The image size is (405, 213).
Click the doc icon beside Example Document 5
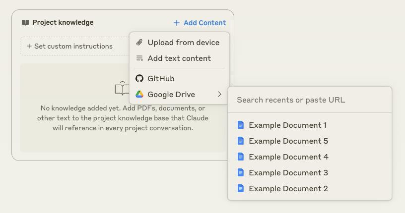[x=240, y=141]
